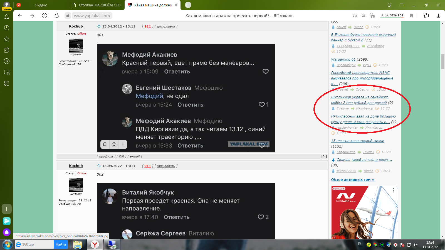Jump to top with the [^] icon

pos(324,157)
